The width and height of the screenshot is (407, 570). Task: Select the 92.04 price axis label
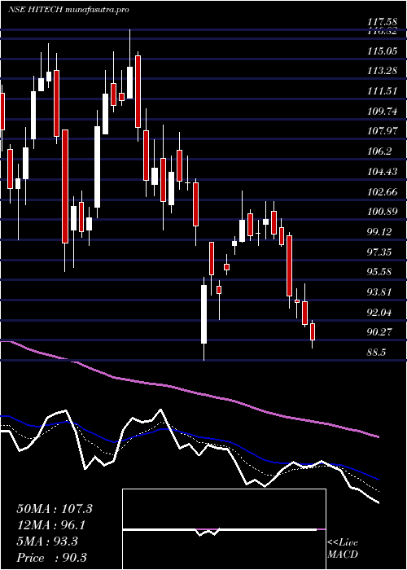(x=379, y=312)
